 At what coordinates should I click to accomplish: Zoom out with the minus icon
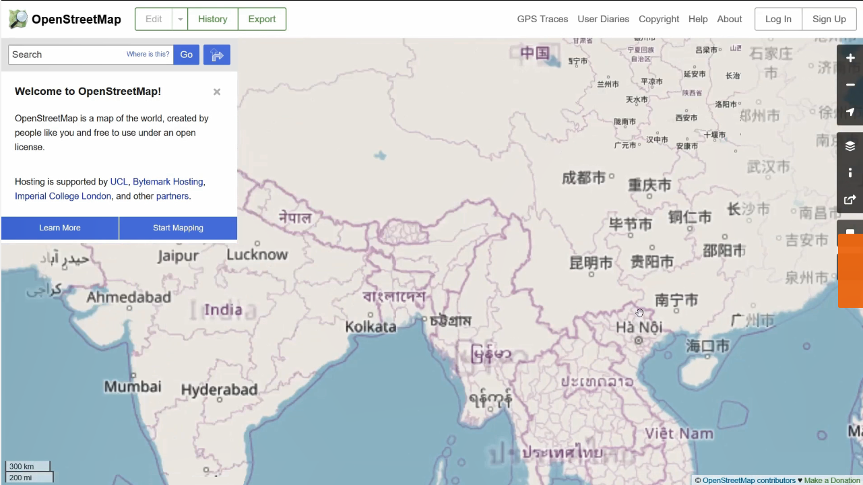[850, 85]
